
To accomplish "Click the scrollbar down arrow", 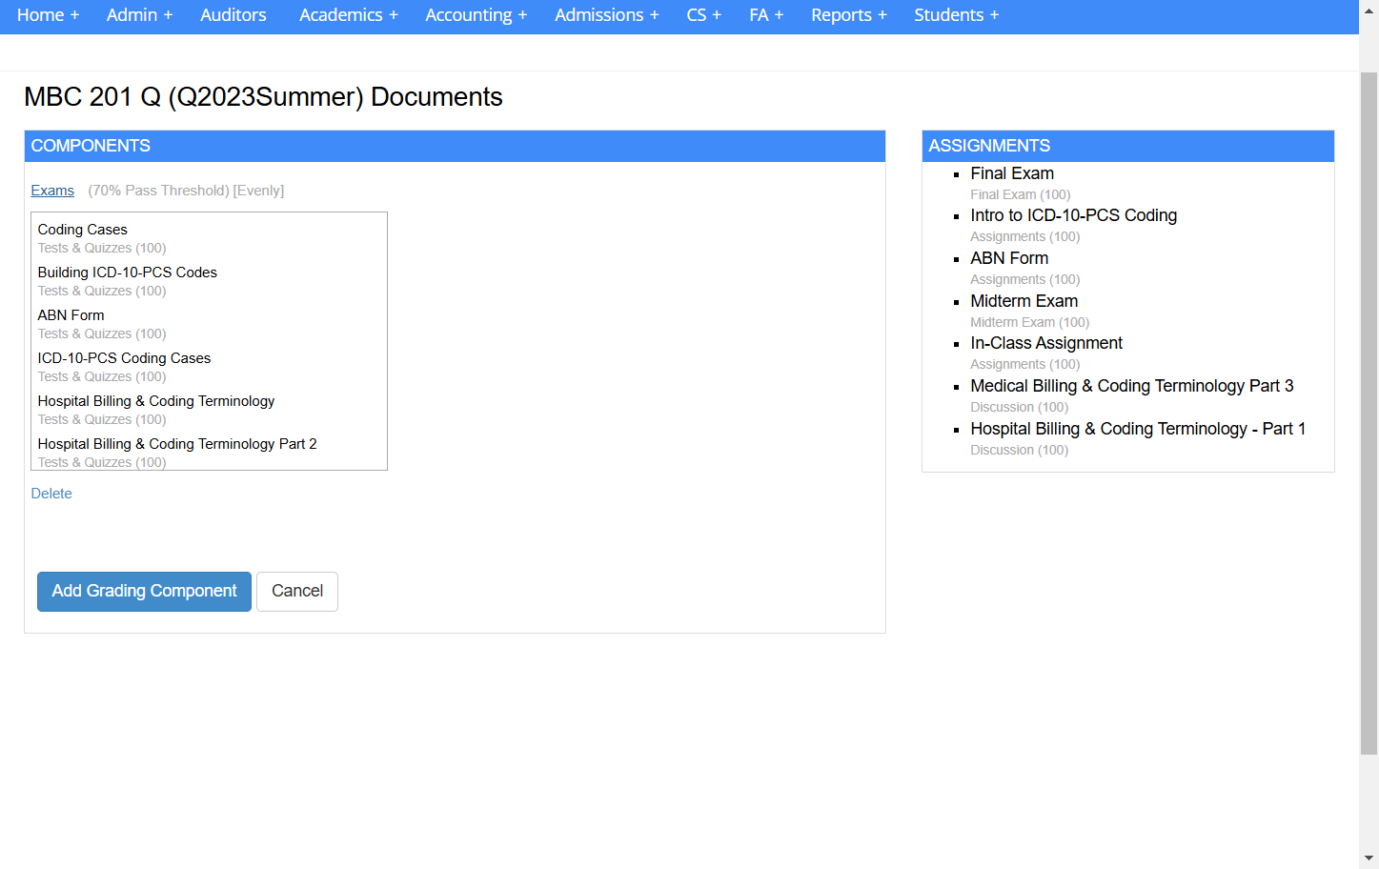I will [1369, 859].
